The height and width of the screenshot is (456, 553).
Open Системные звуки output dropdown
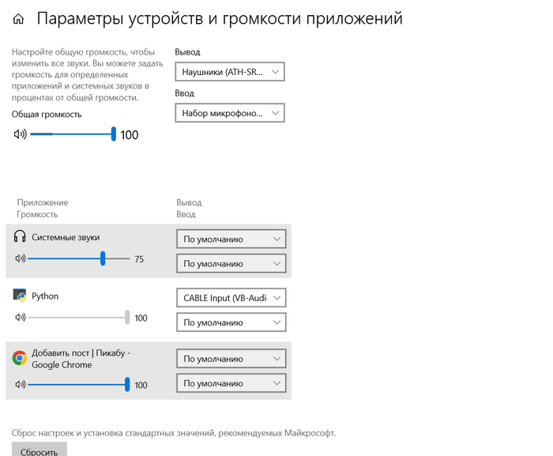coord(231,239)
